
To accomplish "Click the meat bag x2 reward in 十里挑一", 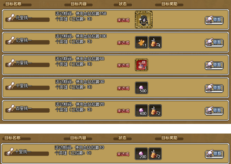I will pyautogui.click(x=155, y=154).
